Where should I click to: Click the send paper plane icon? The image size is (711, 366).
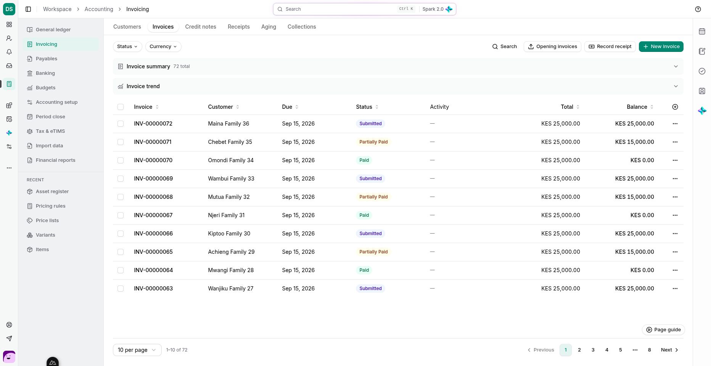coord(9,339)
